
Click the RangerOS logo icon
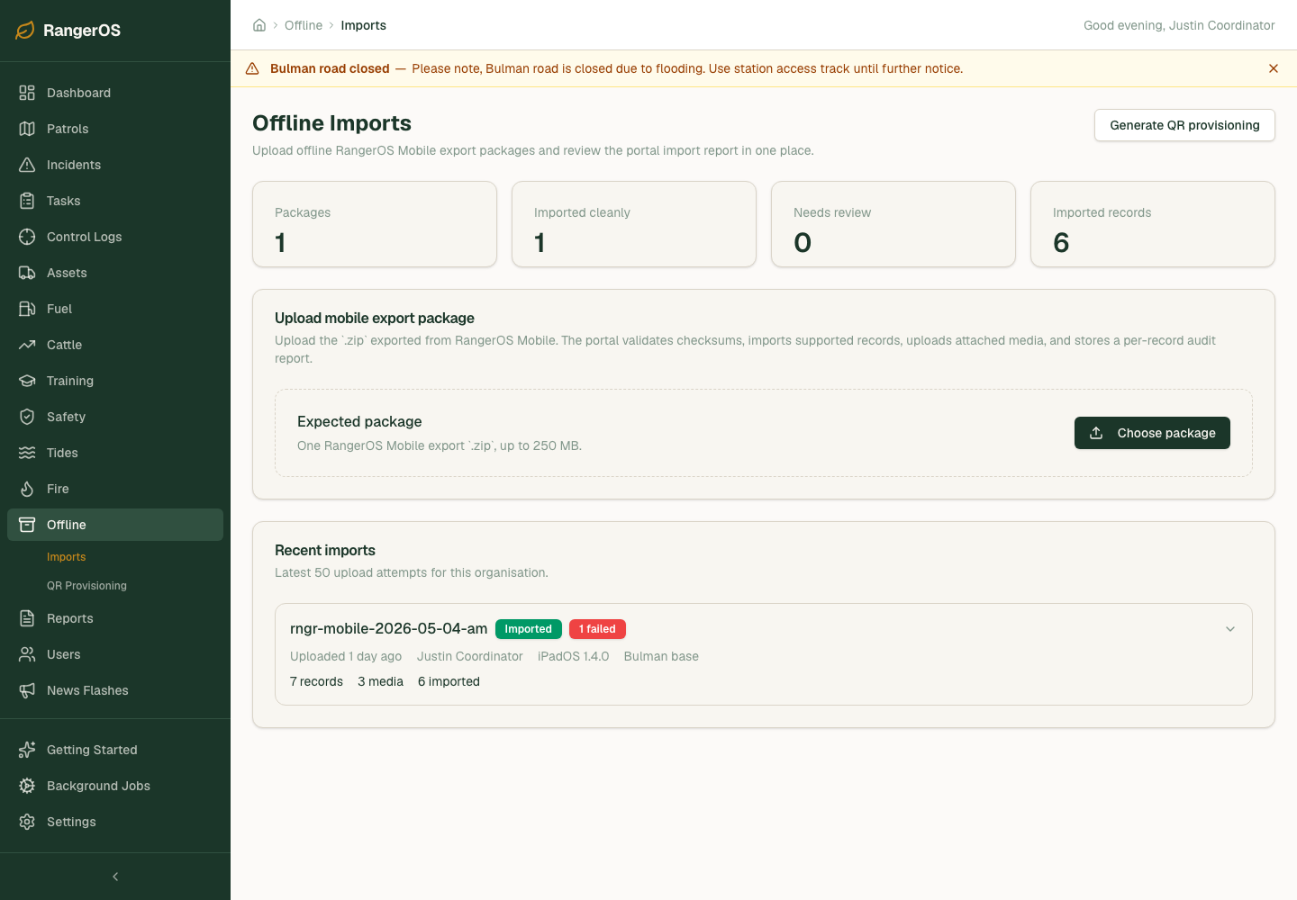(25, 31)
